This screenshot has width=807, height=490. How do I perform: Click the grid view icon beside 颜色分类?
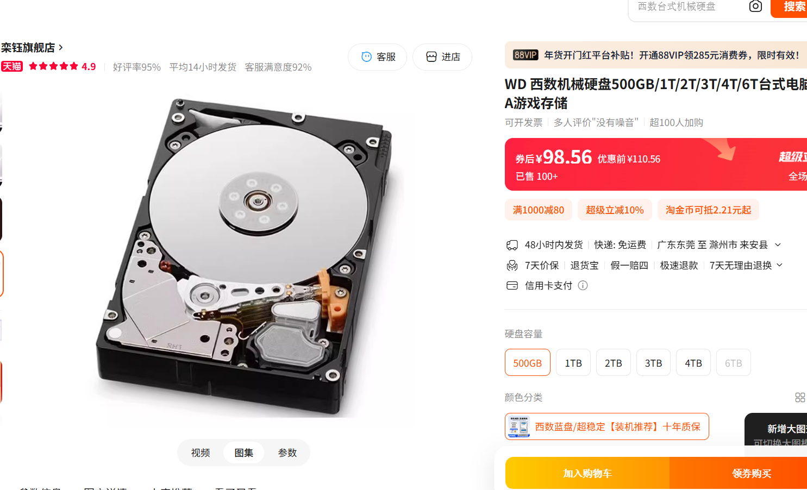point(800,398)
